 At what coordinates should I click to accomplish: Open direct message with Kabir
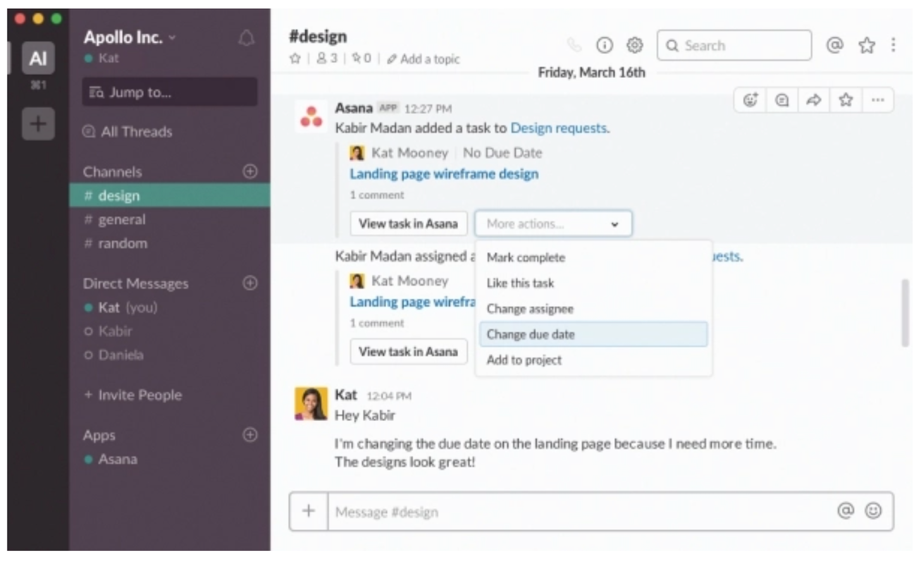(x=108, y=331)
